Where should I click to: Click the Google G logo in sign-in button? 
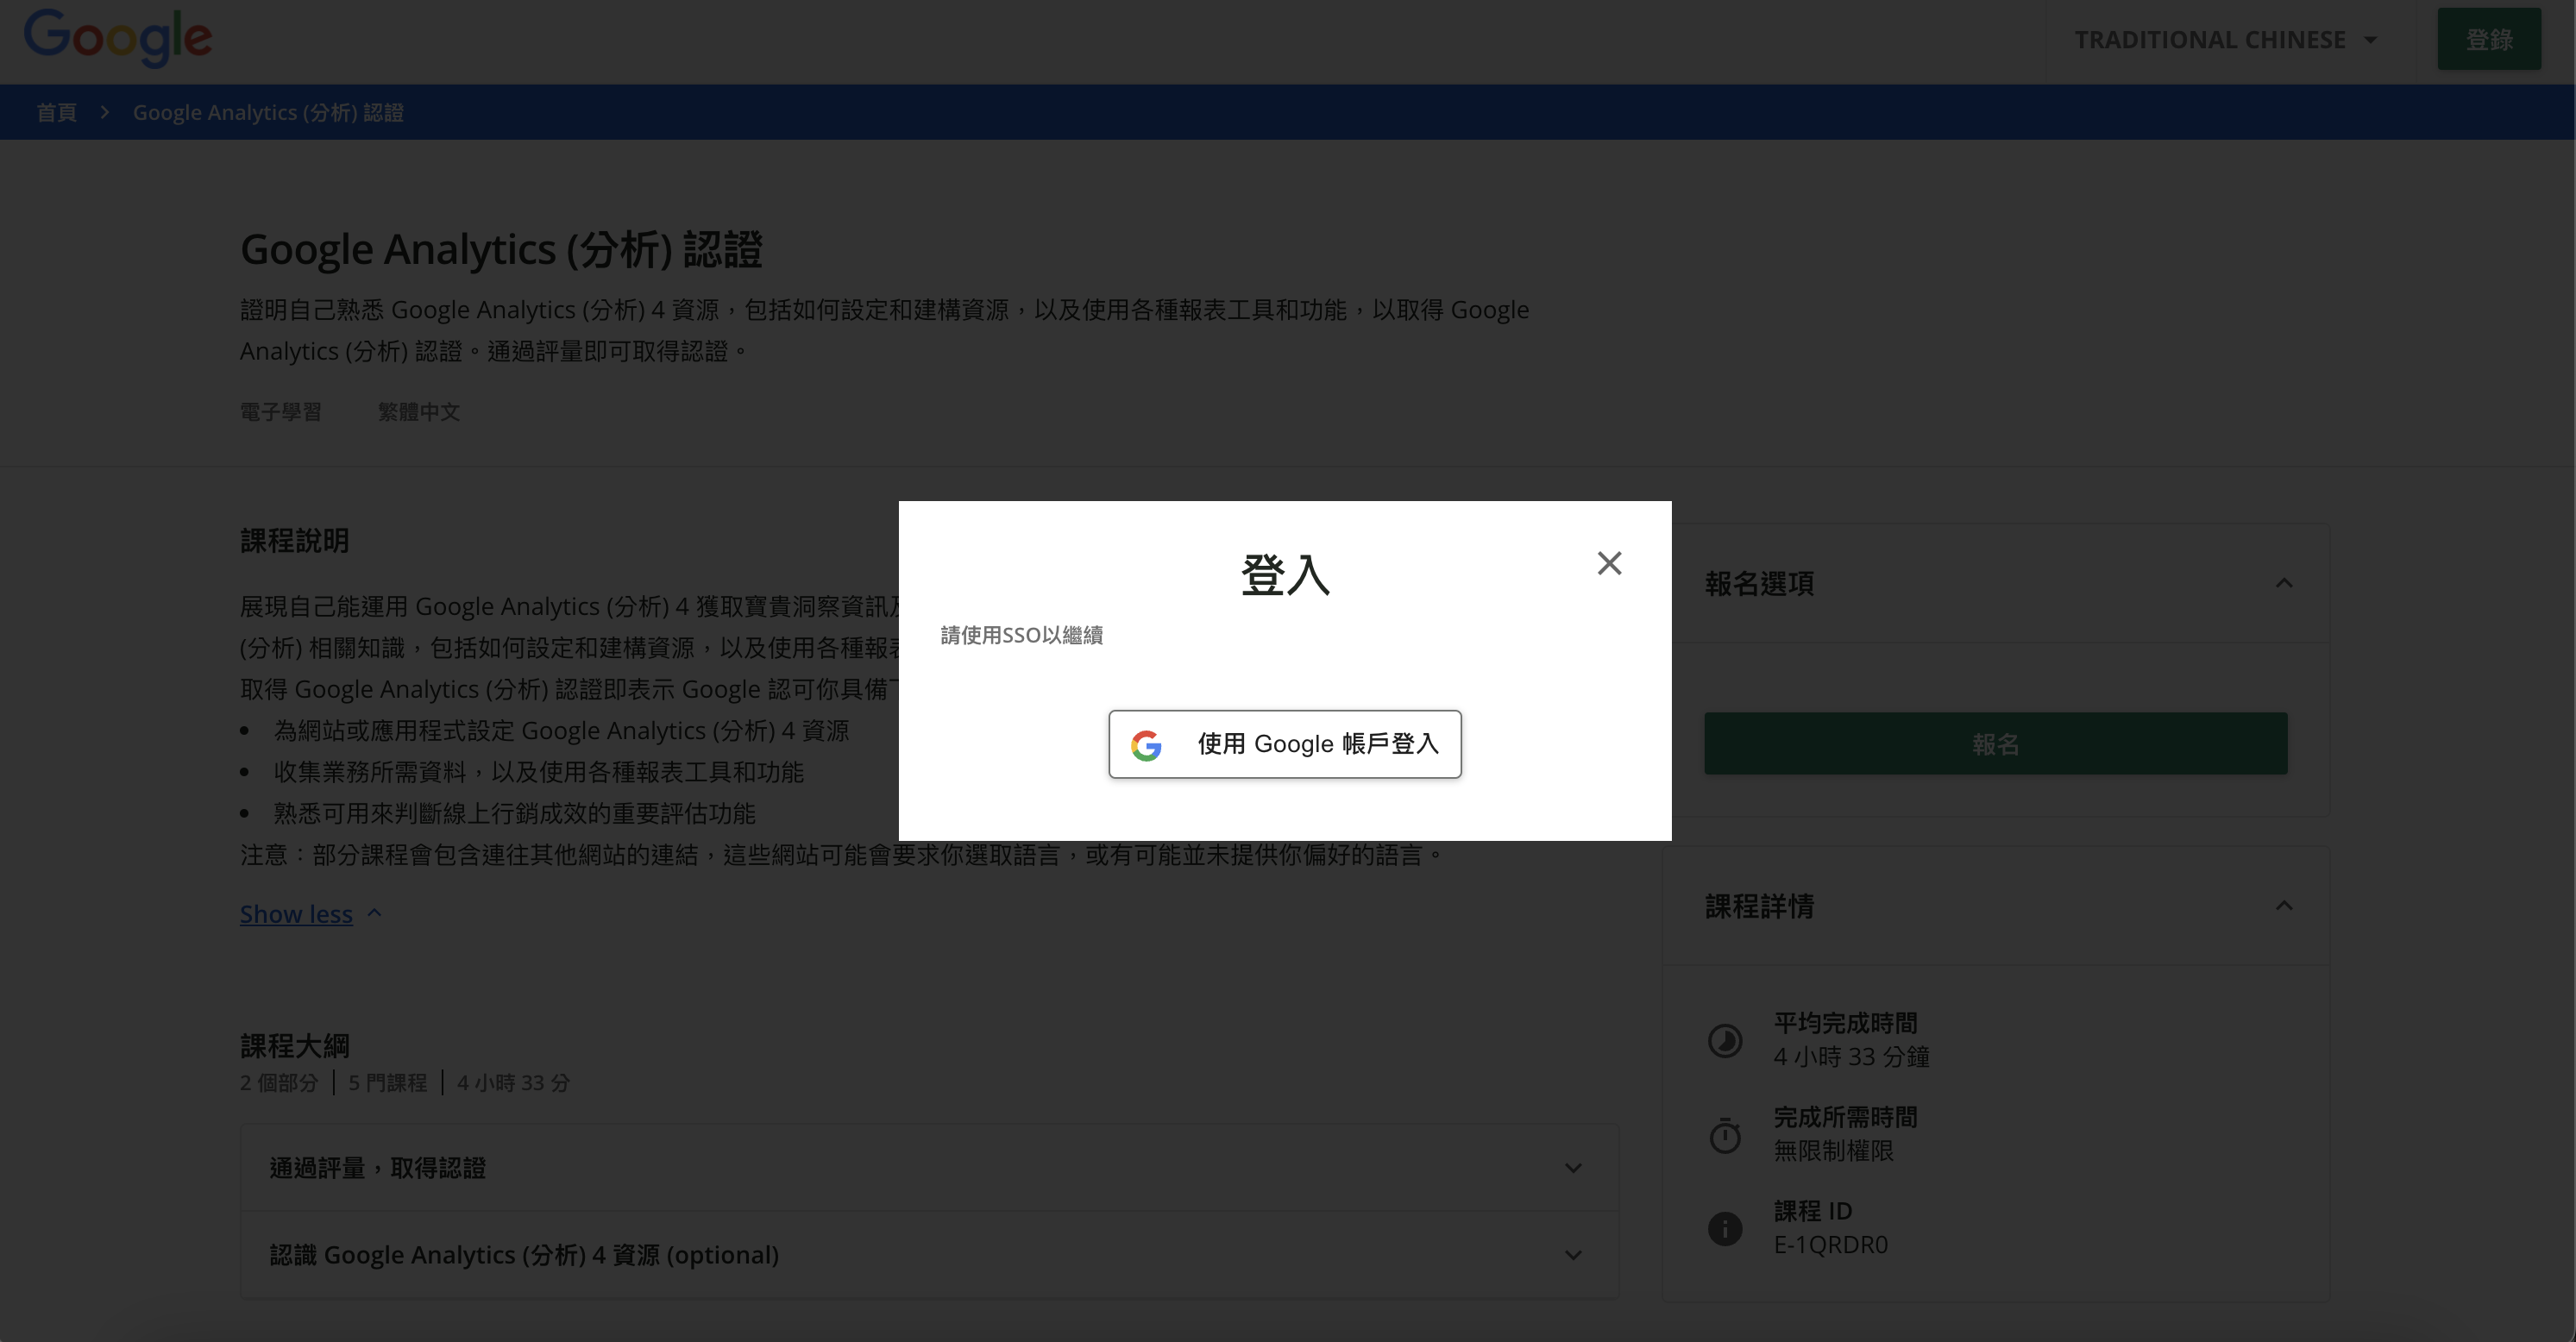point(1146,745)
